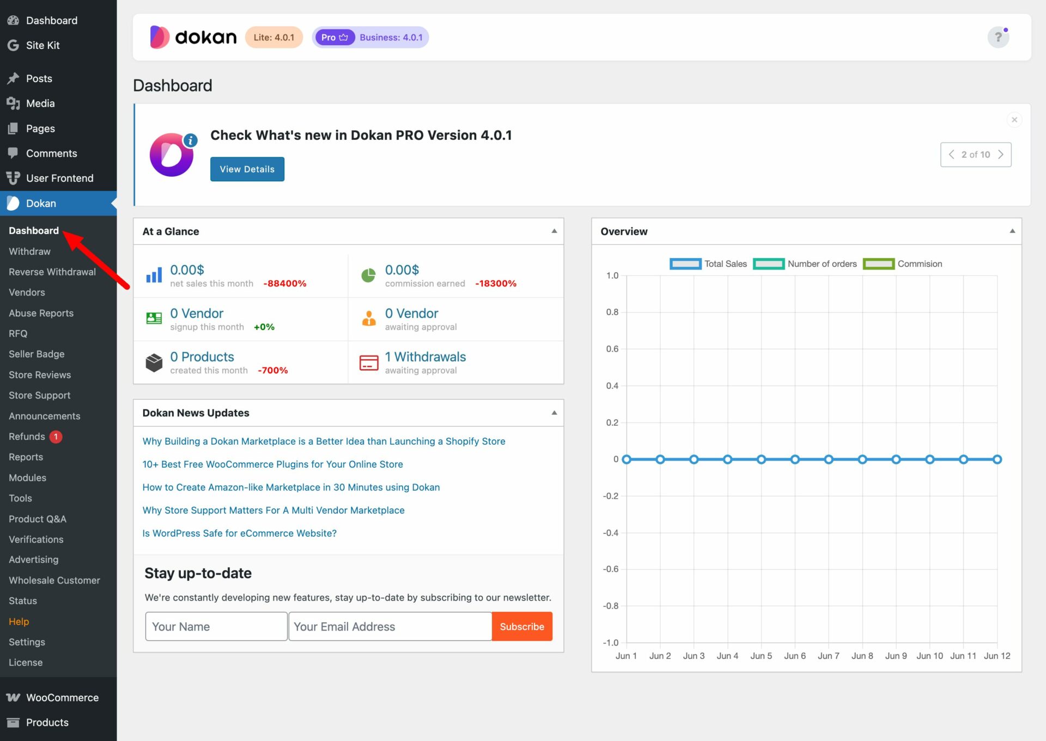Open Abuse Reports submenu item
Image resolution: width=1046 pixels, height=741 pixels.
41,313
